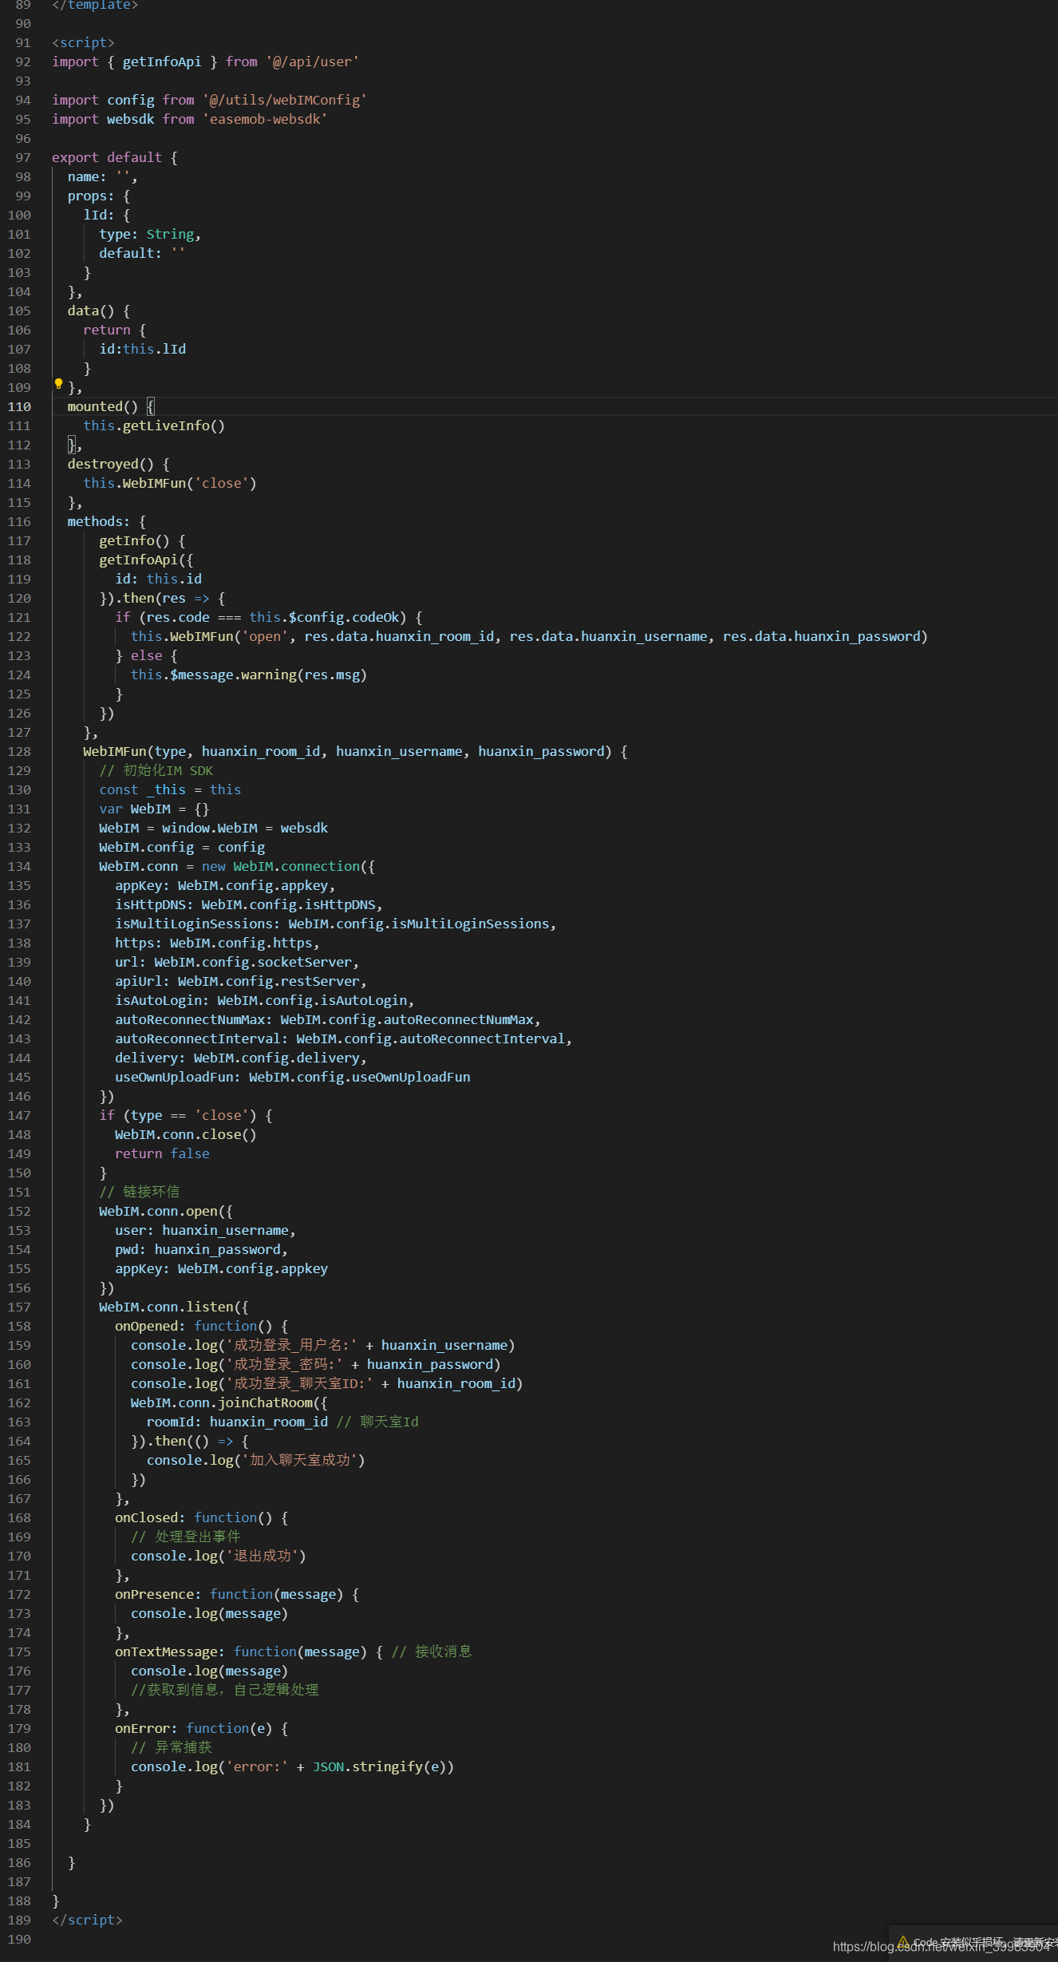Click 'WebIM.conn.close()' call
This screenshot has height=1962, width=1058.
pyautogui.click(x=186, y=1134)
